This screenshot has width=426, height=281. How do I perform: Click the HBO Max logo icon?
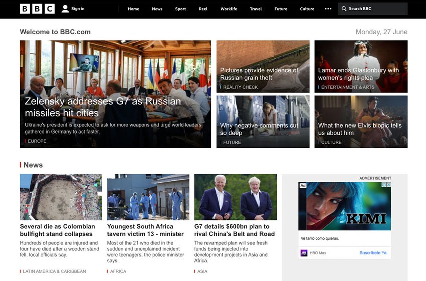click(304, 253)
